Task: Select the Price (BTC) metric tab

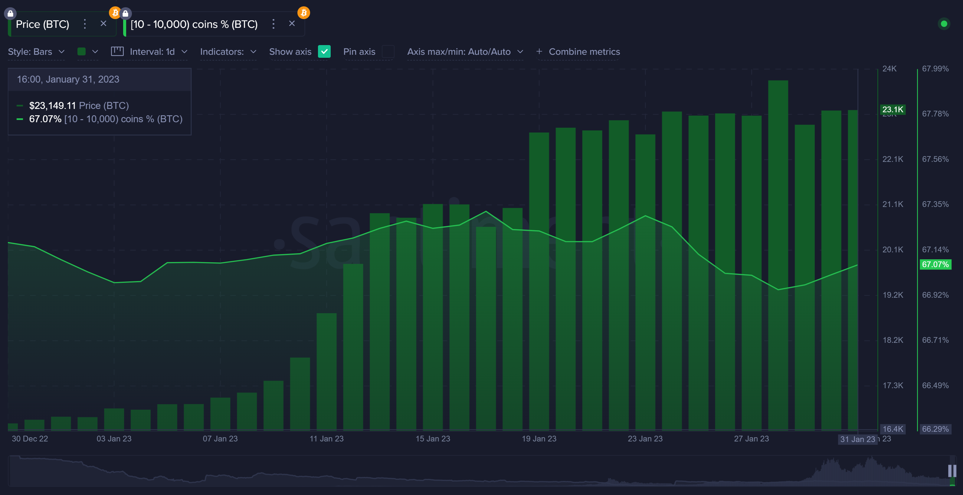Action: [43, 24]
